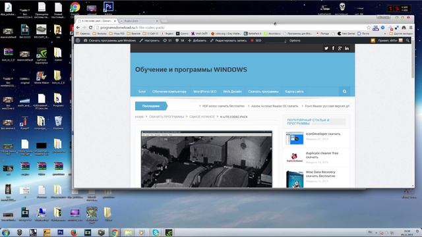Open 'Обучение компьютера' nav item
The height and width of the screenshot is (237, 422).
coord(169,92)
